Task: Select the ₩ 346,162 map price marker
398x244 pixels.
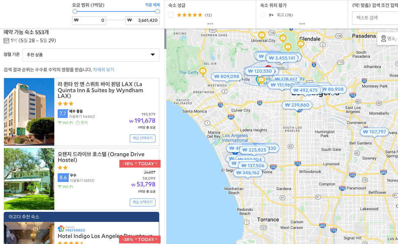Action: [x=248, y=173]
